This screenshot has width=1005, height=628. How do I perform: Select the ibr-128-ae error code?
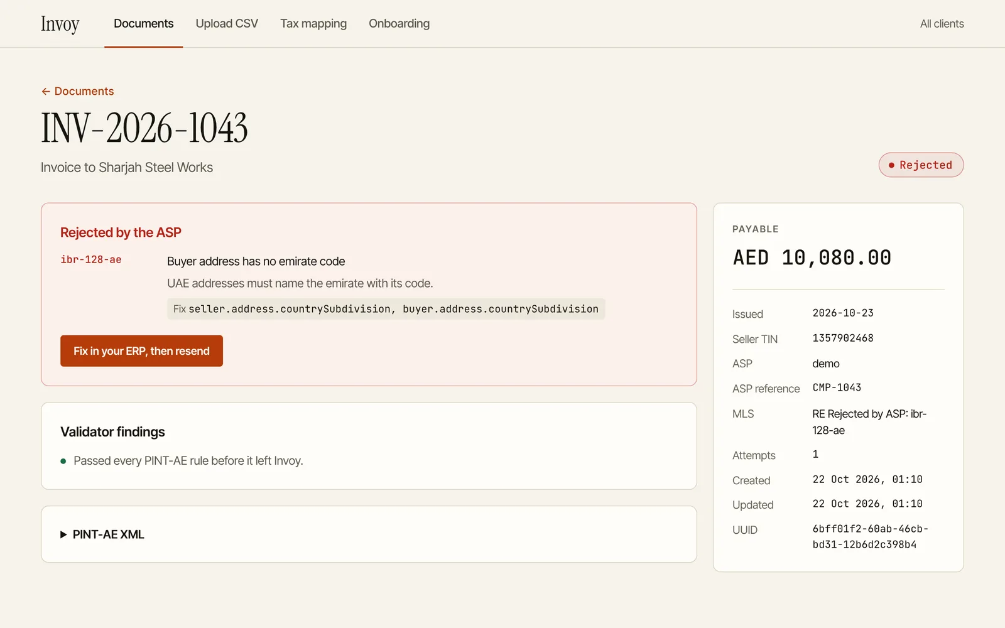pos(91,259)
